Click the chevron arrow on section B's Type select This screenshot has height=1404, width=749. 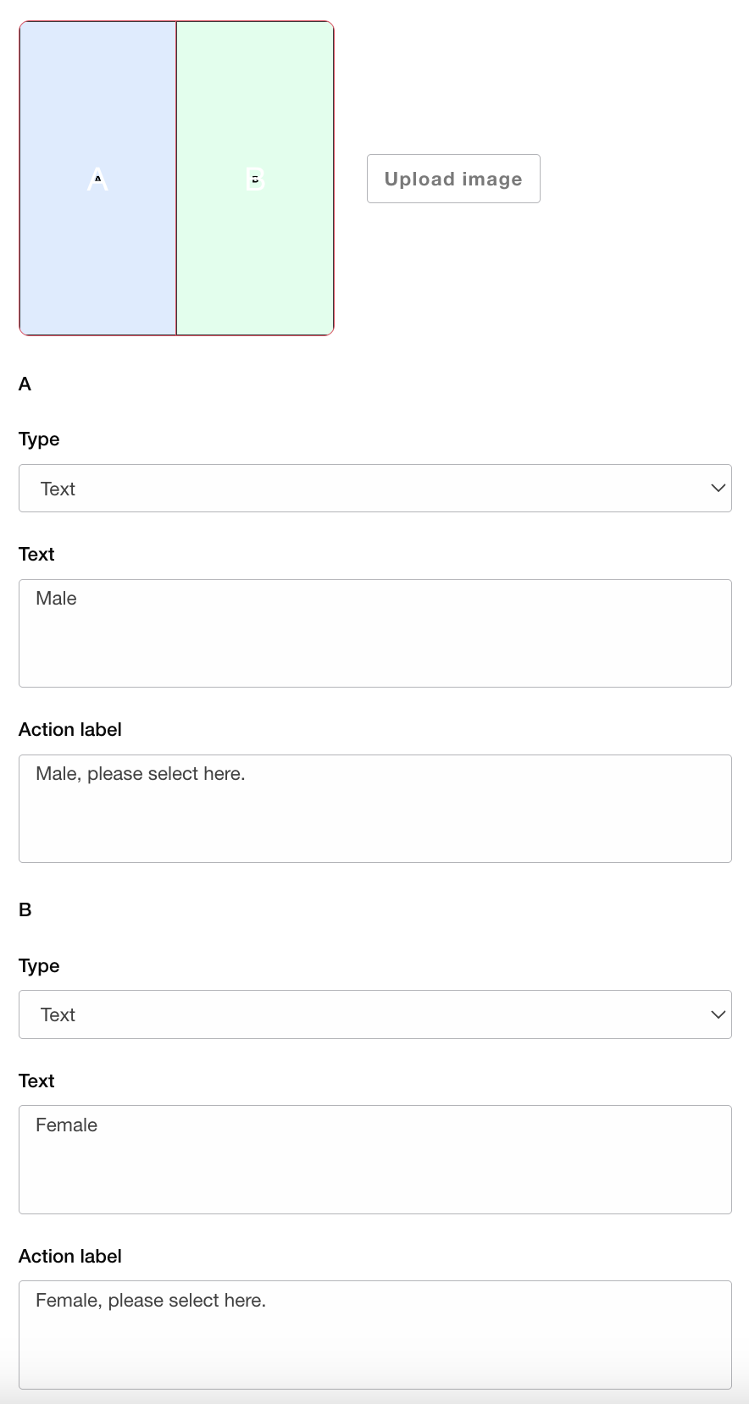(x=718, y=1014)
